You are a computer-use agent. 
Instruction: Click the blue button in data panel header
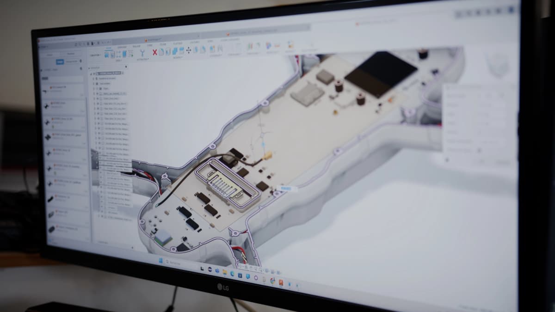coord(60,62)
